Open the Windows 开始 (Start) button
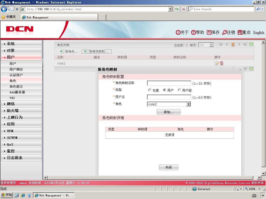266x199 pixels. point(7,195)
